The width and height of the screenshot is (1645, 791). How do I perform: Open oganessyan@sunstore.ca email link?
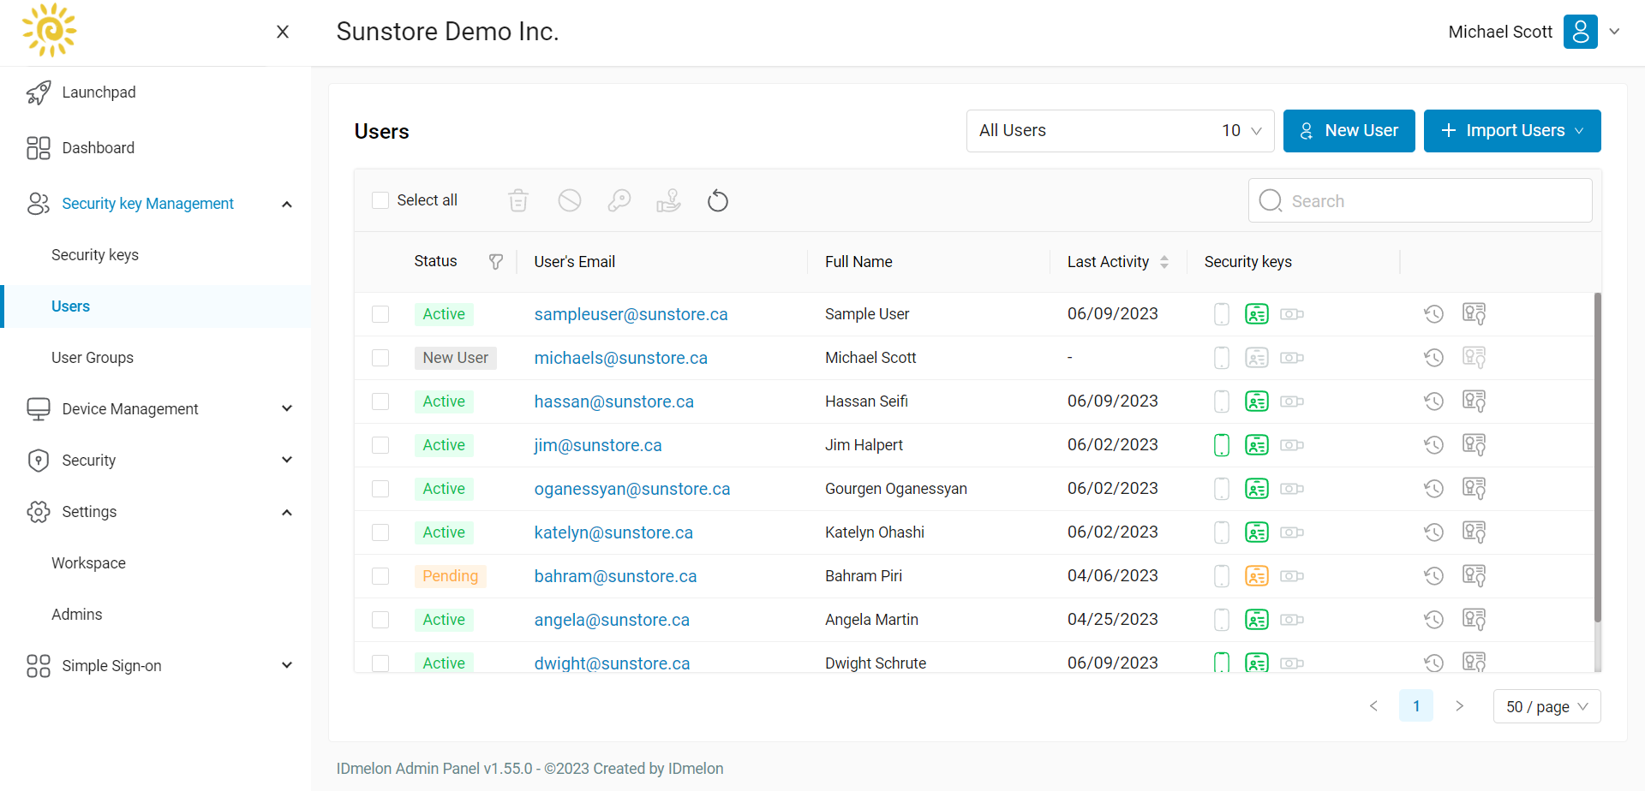coord(632,489)
